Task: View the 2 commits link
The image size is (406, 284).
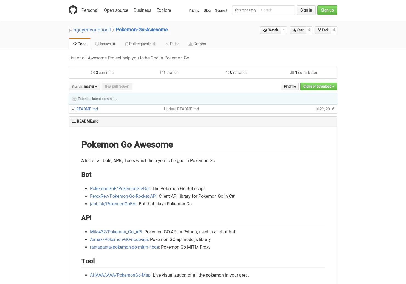Action: coord(102,73)
